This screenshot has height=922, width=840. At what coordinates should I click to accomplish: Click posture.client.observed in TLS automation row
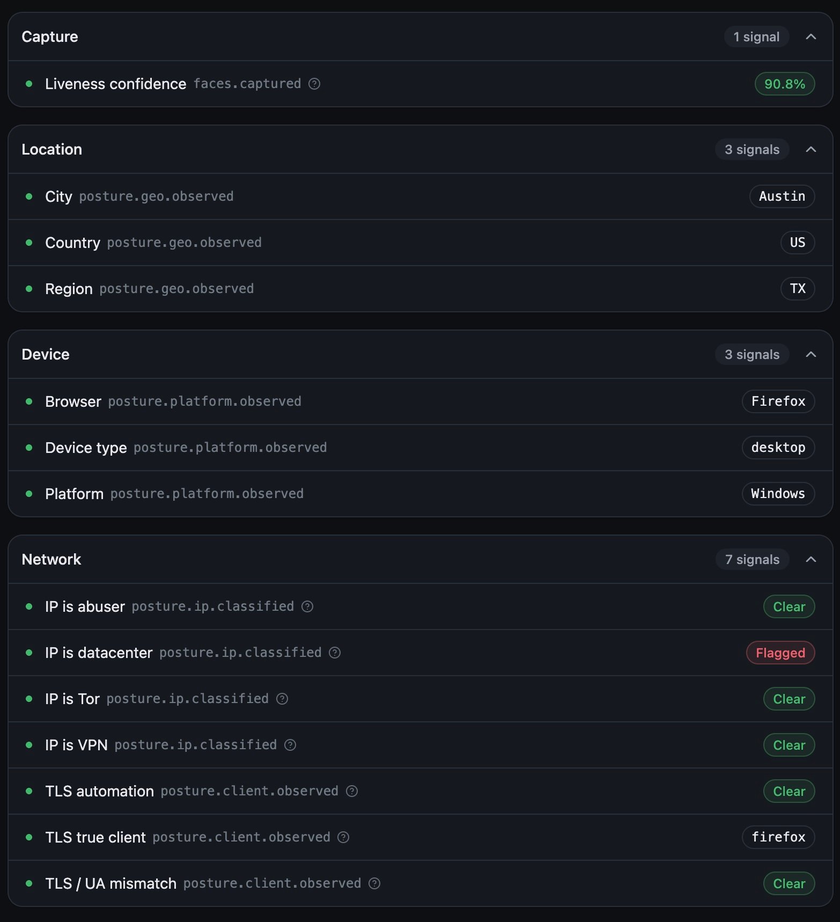[x=249, y=791]
